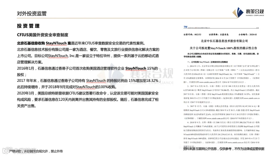Click the 赛策合规 company name text in the header
The height and width of the screenshot is (156, 277).
point(255,12)
